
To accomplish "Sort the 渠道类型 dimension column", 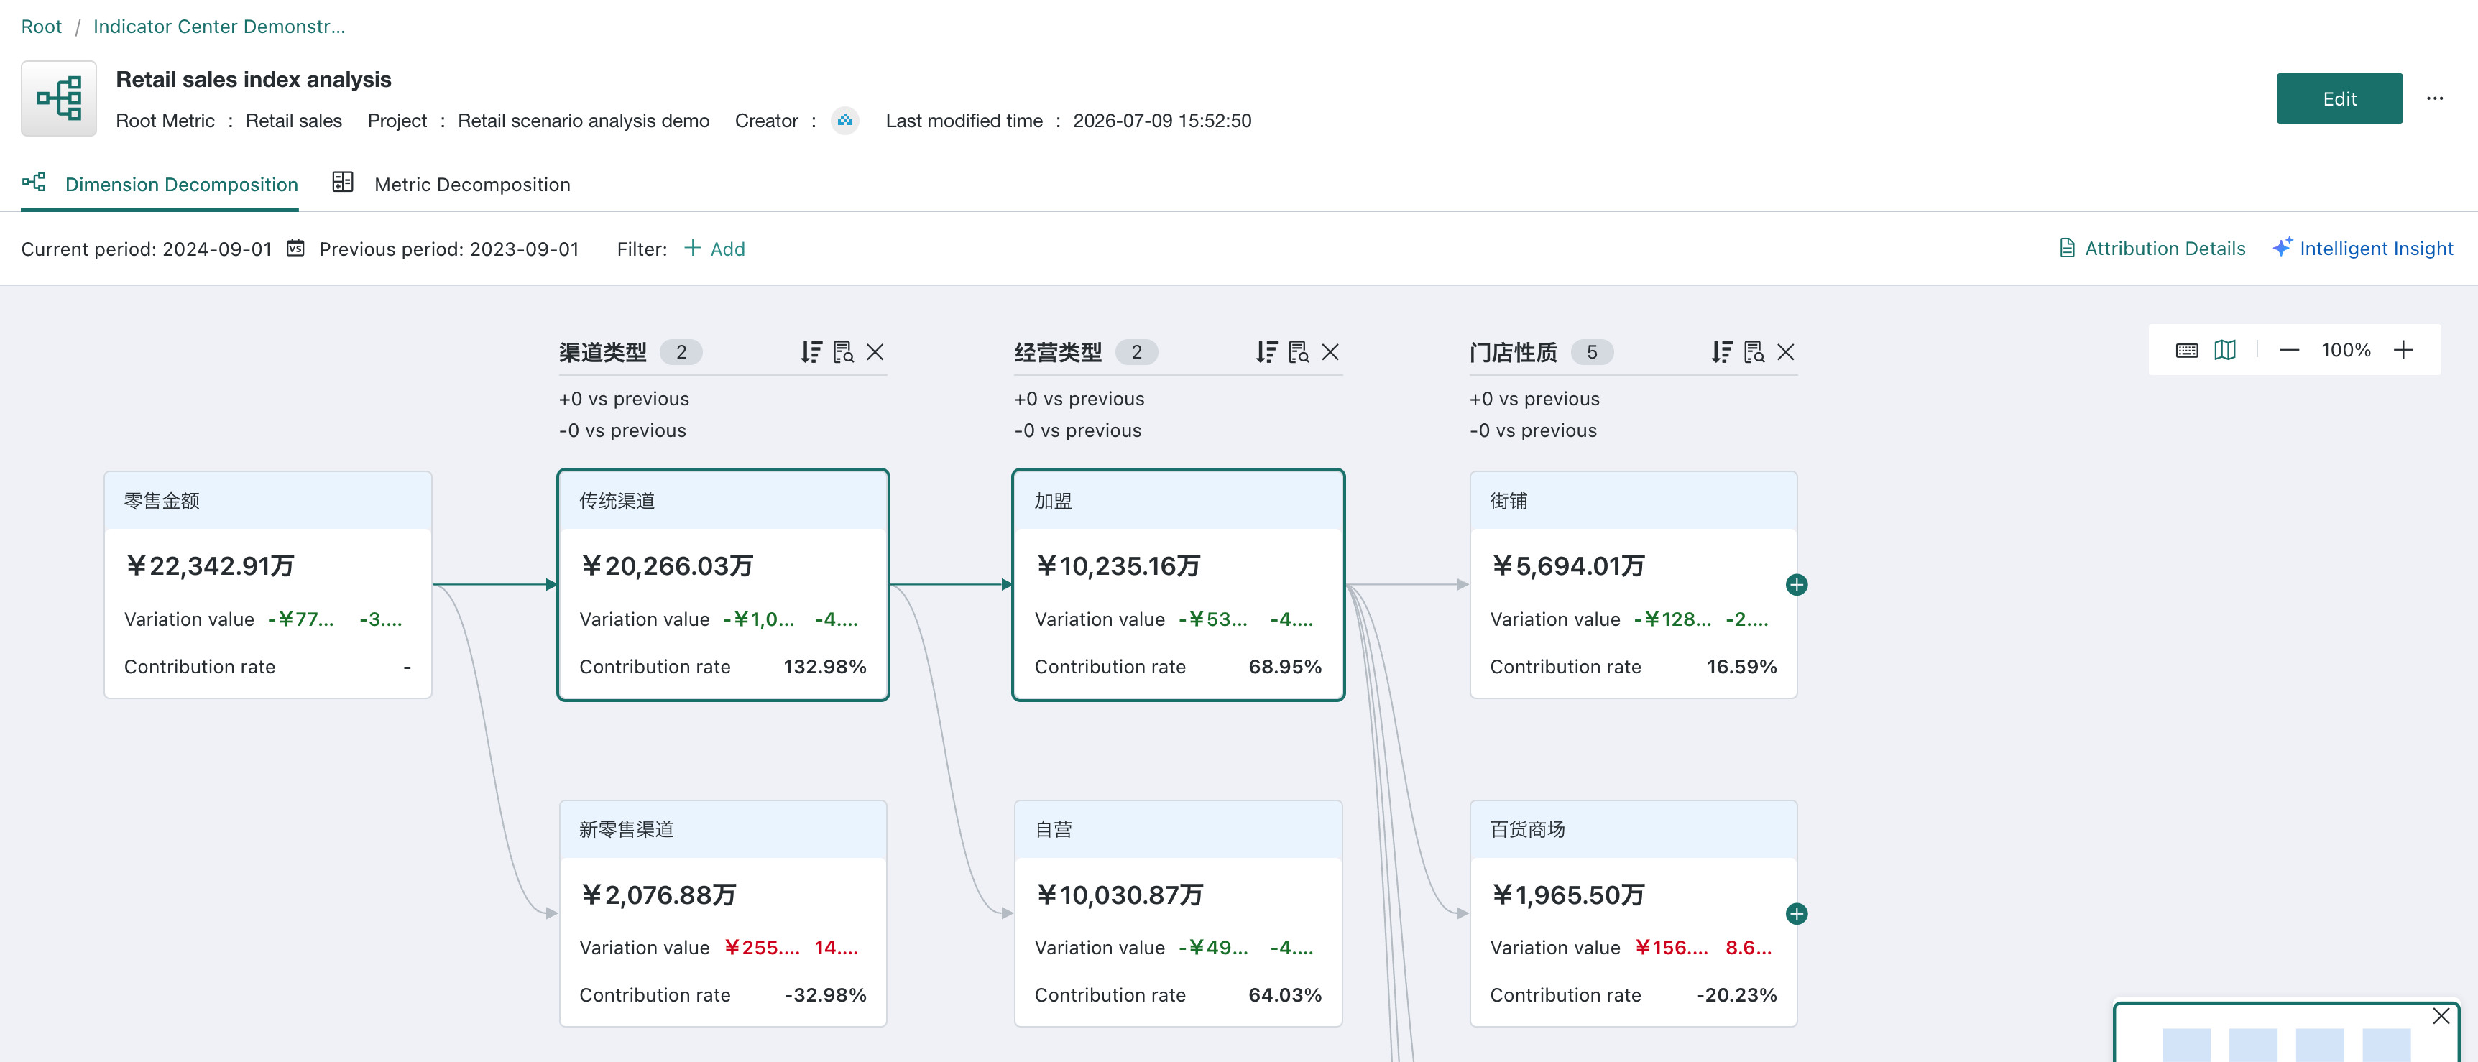I will pos(811,352).
